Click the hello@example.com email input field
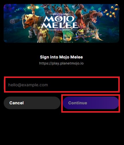This screenshot has height=145, width=124. click(x=62, y=85)
